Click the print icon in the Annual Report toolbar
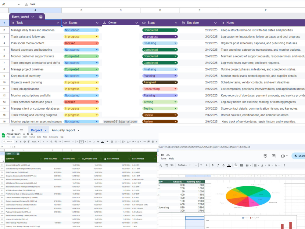 pyautogui.click(x=24, y=142)
